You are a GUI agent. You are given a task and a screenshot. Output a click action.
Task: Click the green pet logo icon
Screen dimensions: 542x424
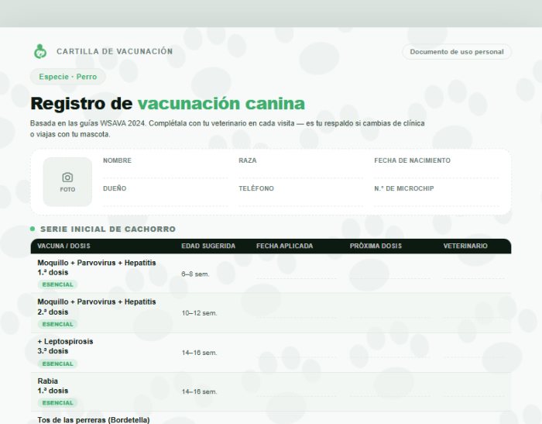click(40, 52)
